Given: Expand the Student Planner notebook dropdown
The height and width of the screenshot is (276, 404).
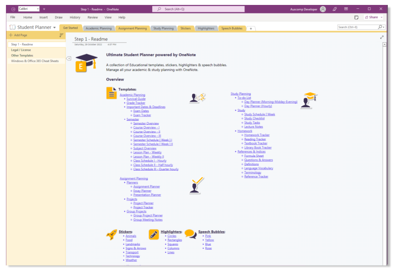Looking at the screenshot, I should [x=54, y=27].
